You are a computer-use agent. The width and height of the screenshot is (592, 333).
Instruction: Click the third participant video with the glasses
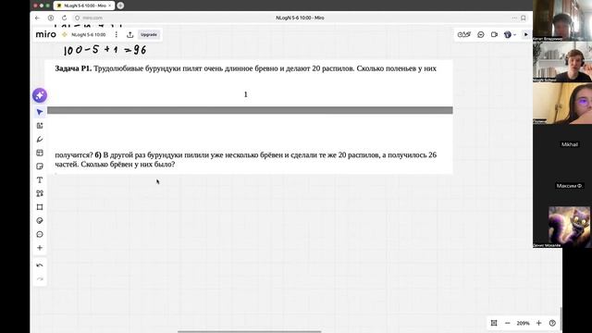point(562,104)
